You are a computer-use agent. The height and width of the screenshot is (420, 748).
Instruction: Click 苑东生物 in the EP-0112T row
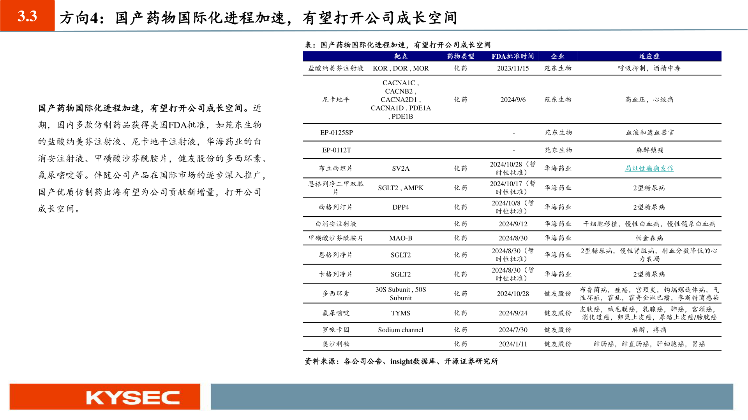(x=558, y=150)
